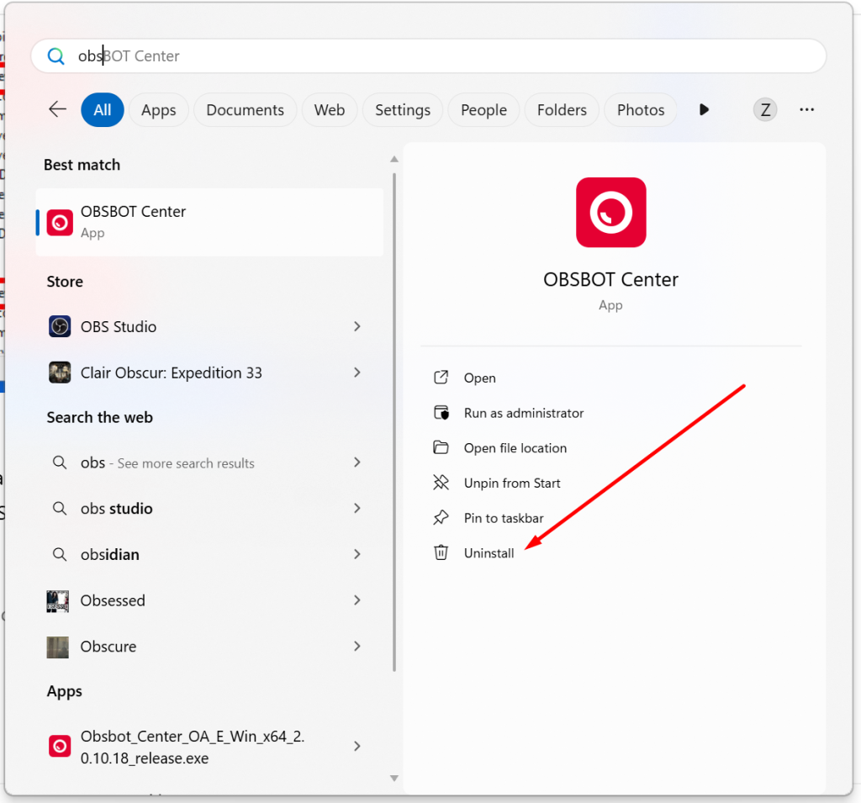Expand the OBS Studio result chevron
Viewport: 861px width, 803px height.
[357, 326]
